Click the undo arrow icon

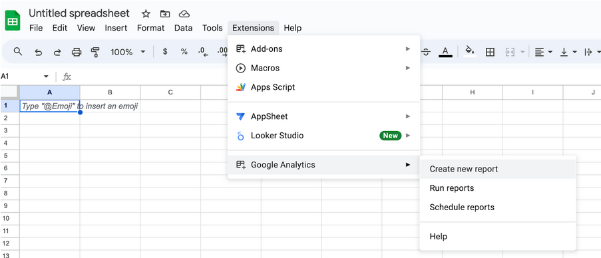coord(38,52)
